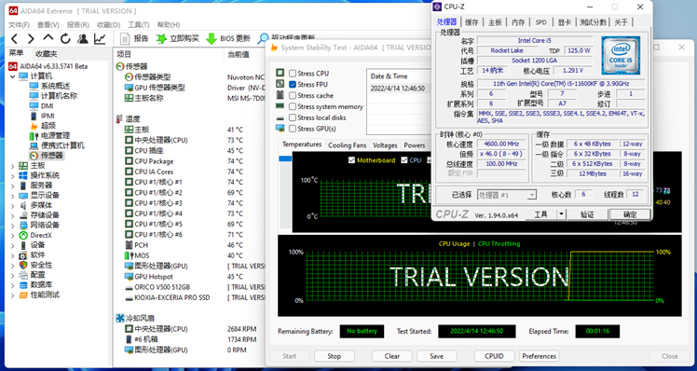Image resolution: width=697 pixels, height=371 pixels.
Task: Click the DirectX Xbox icon in the tree
Action: (x=23, y=235)
